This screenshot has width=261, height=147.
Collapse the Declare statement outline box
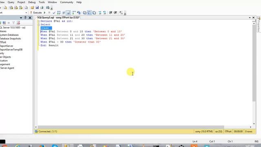[39, 21]
